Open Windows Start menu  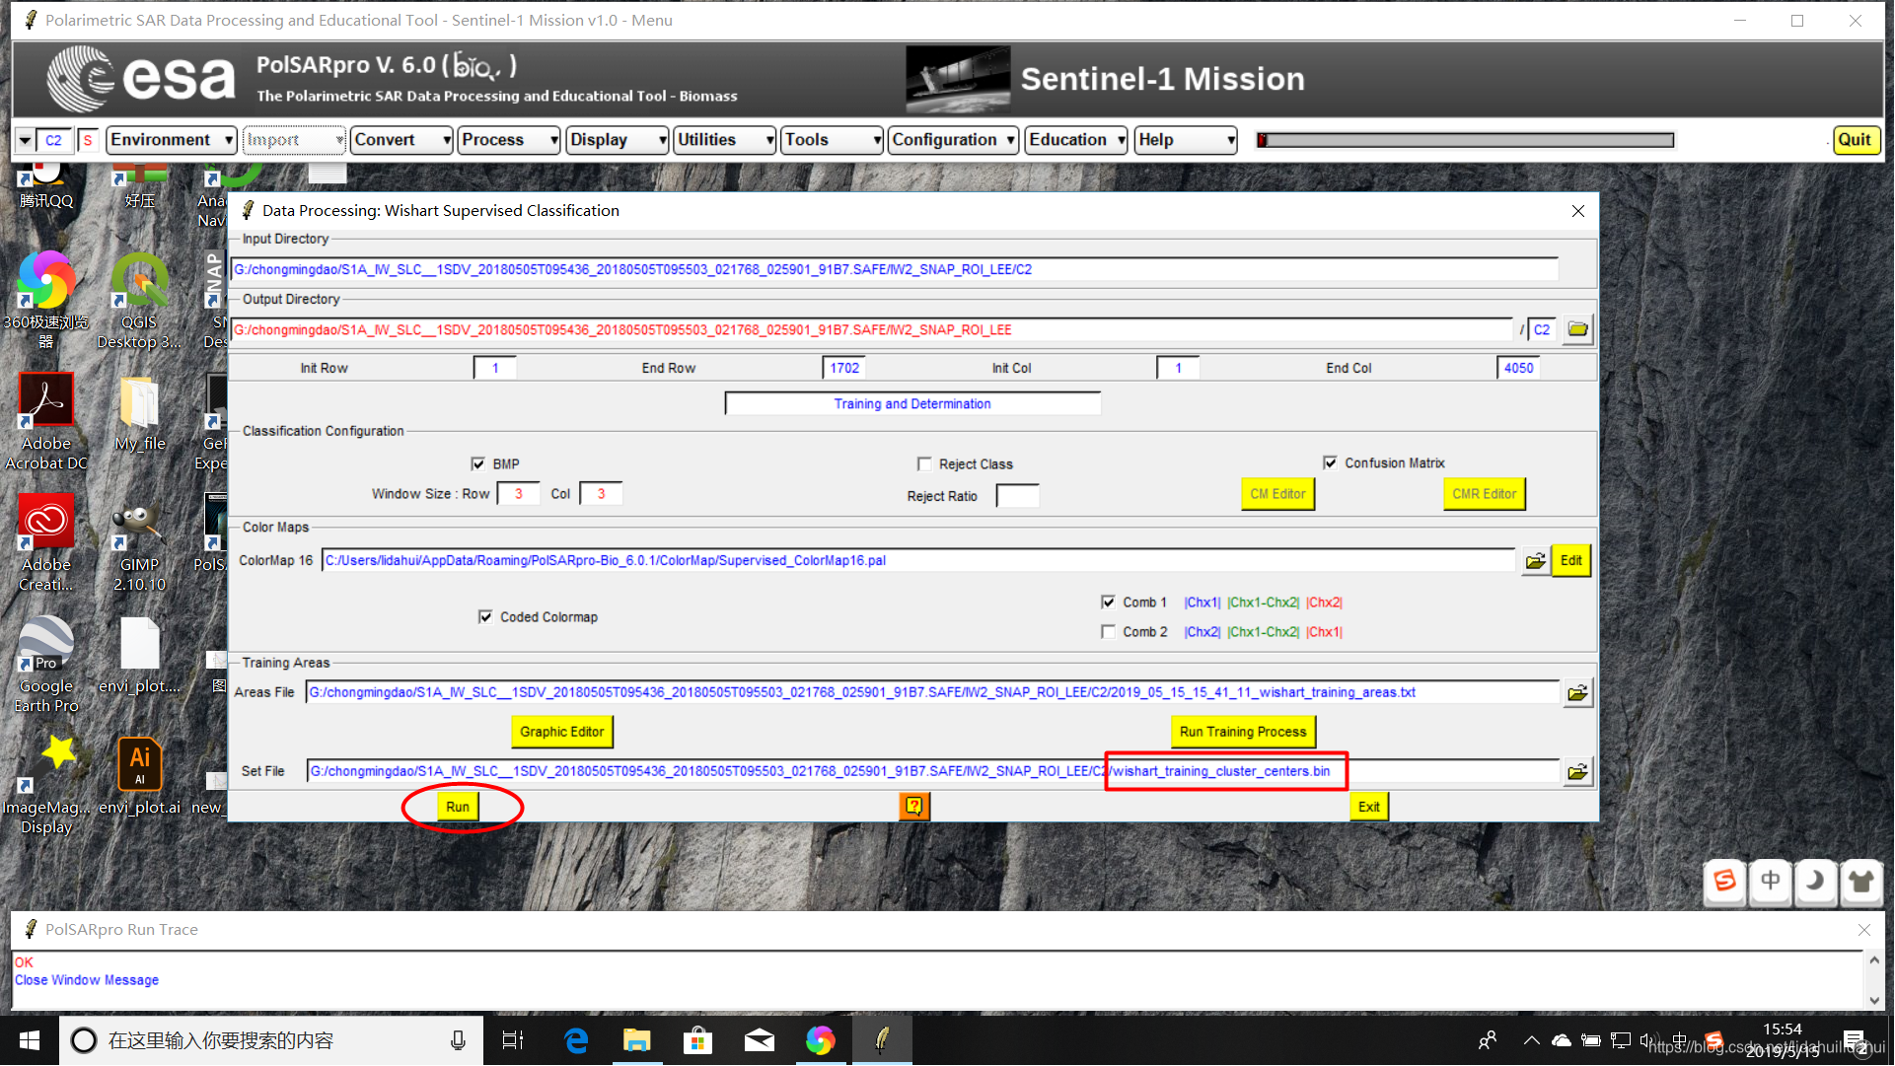(x=29, y=1040)
